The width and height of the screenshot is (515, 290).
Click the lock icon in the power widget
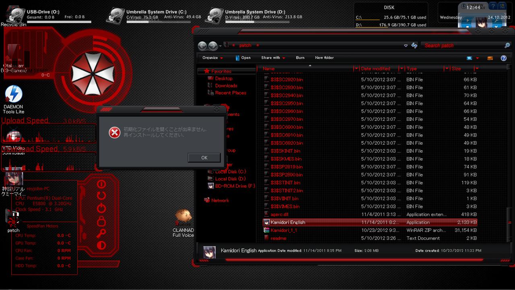(101, 221)
